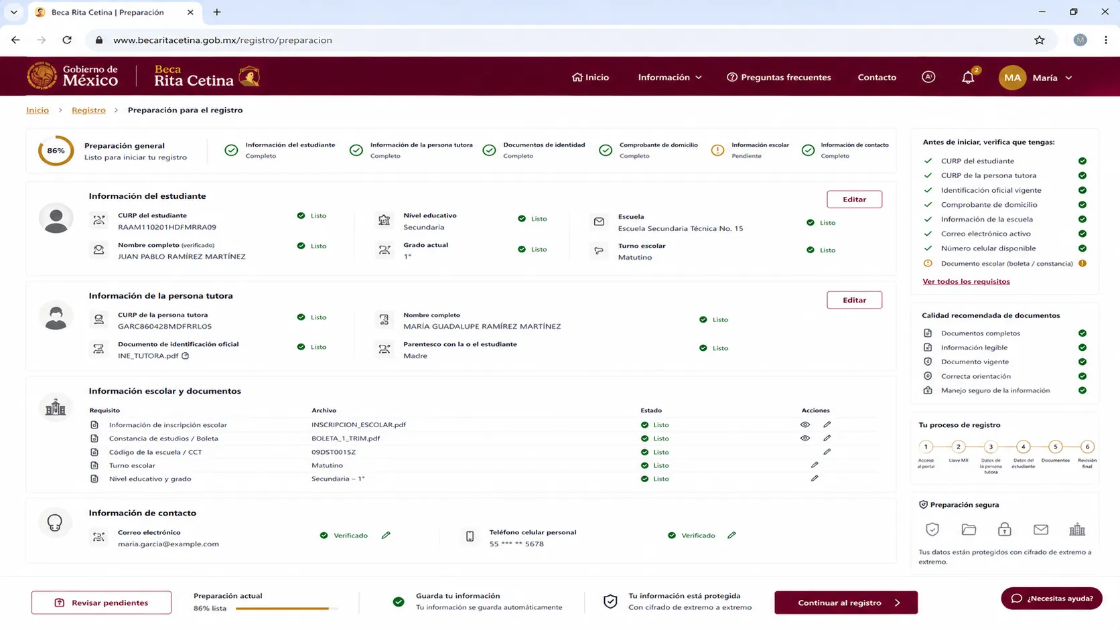Open Ver todos los requisitos link
Viewport: 1120px width, 630px height.
[966, 282]
